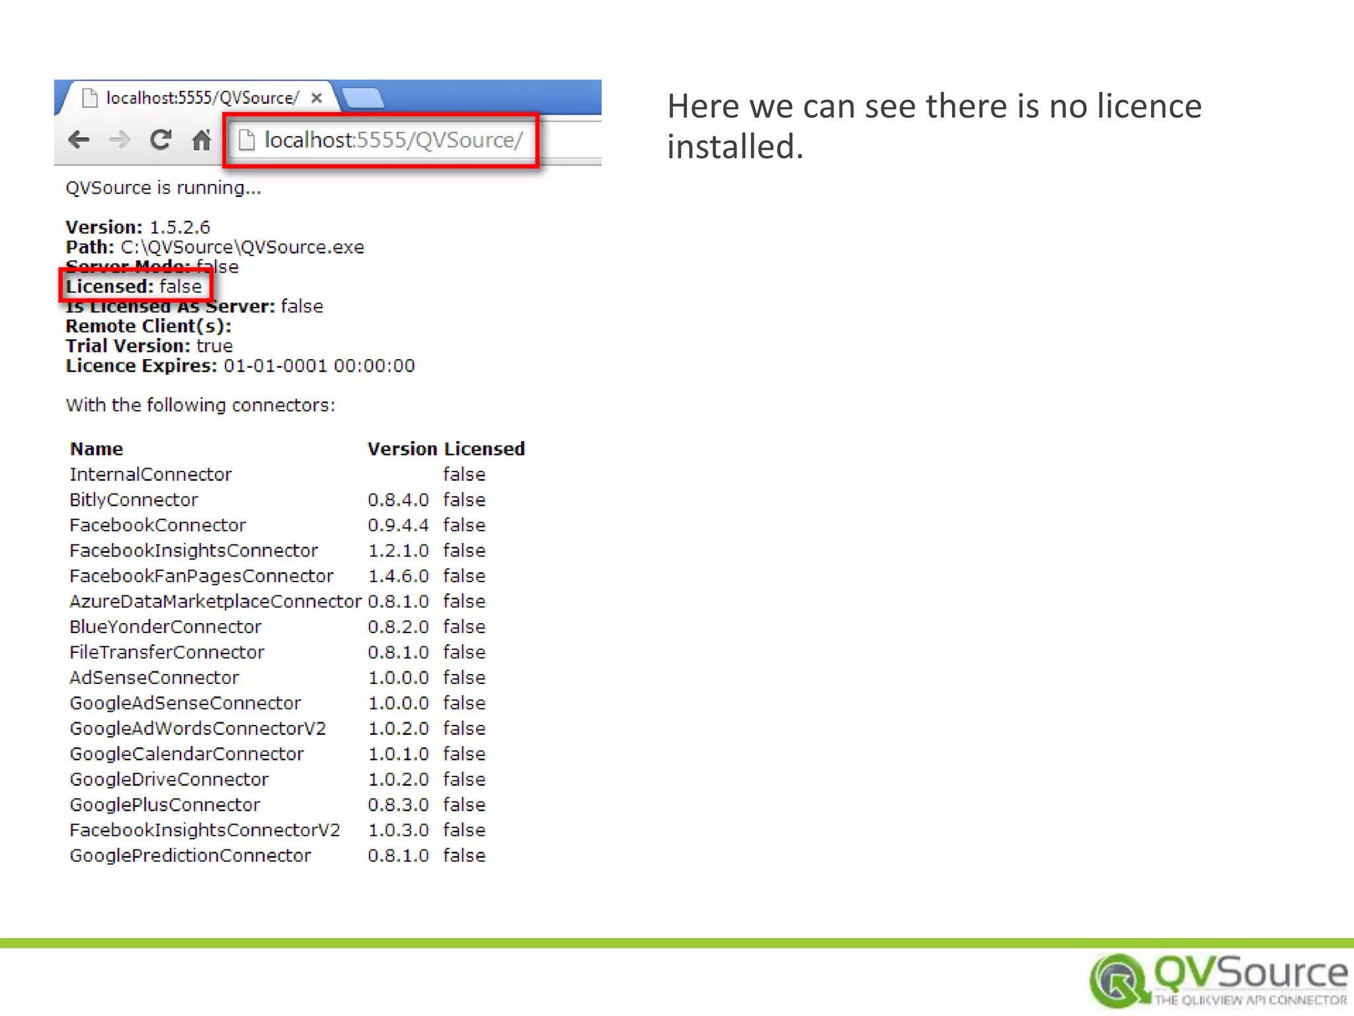Close the localhost:5555/QVSource tab
The image size is (1354, 1016).
click(317, 98)
